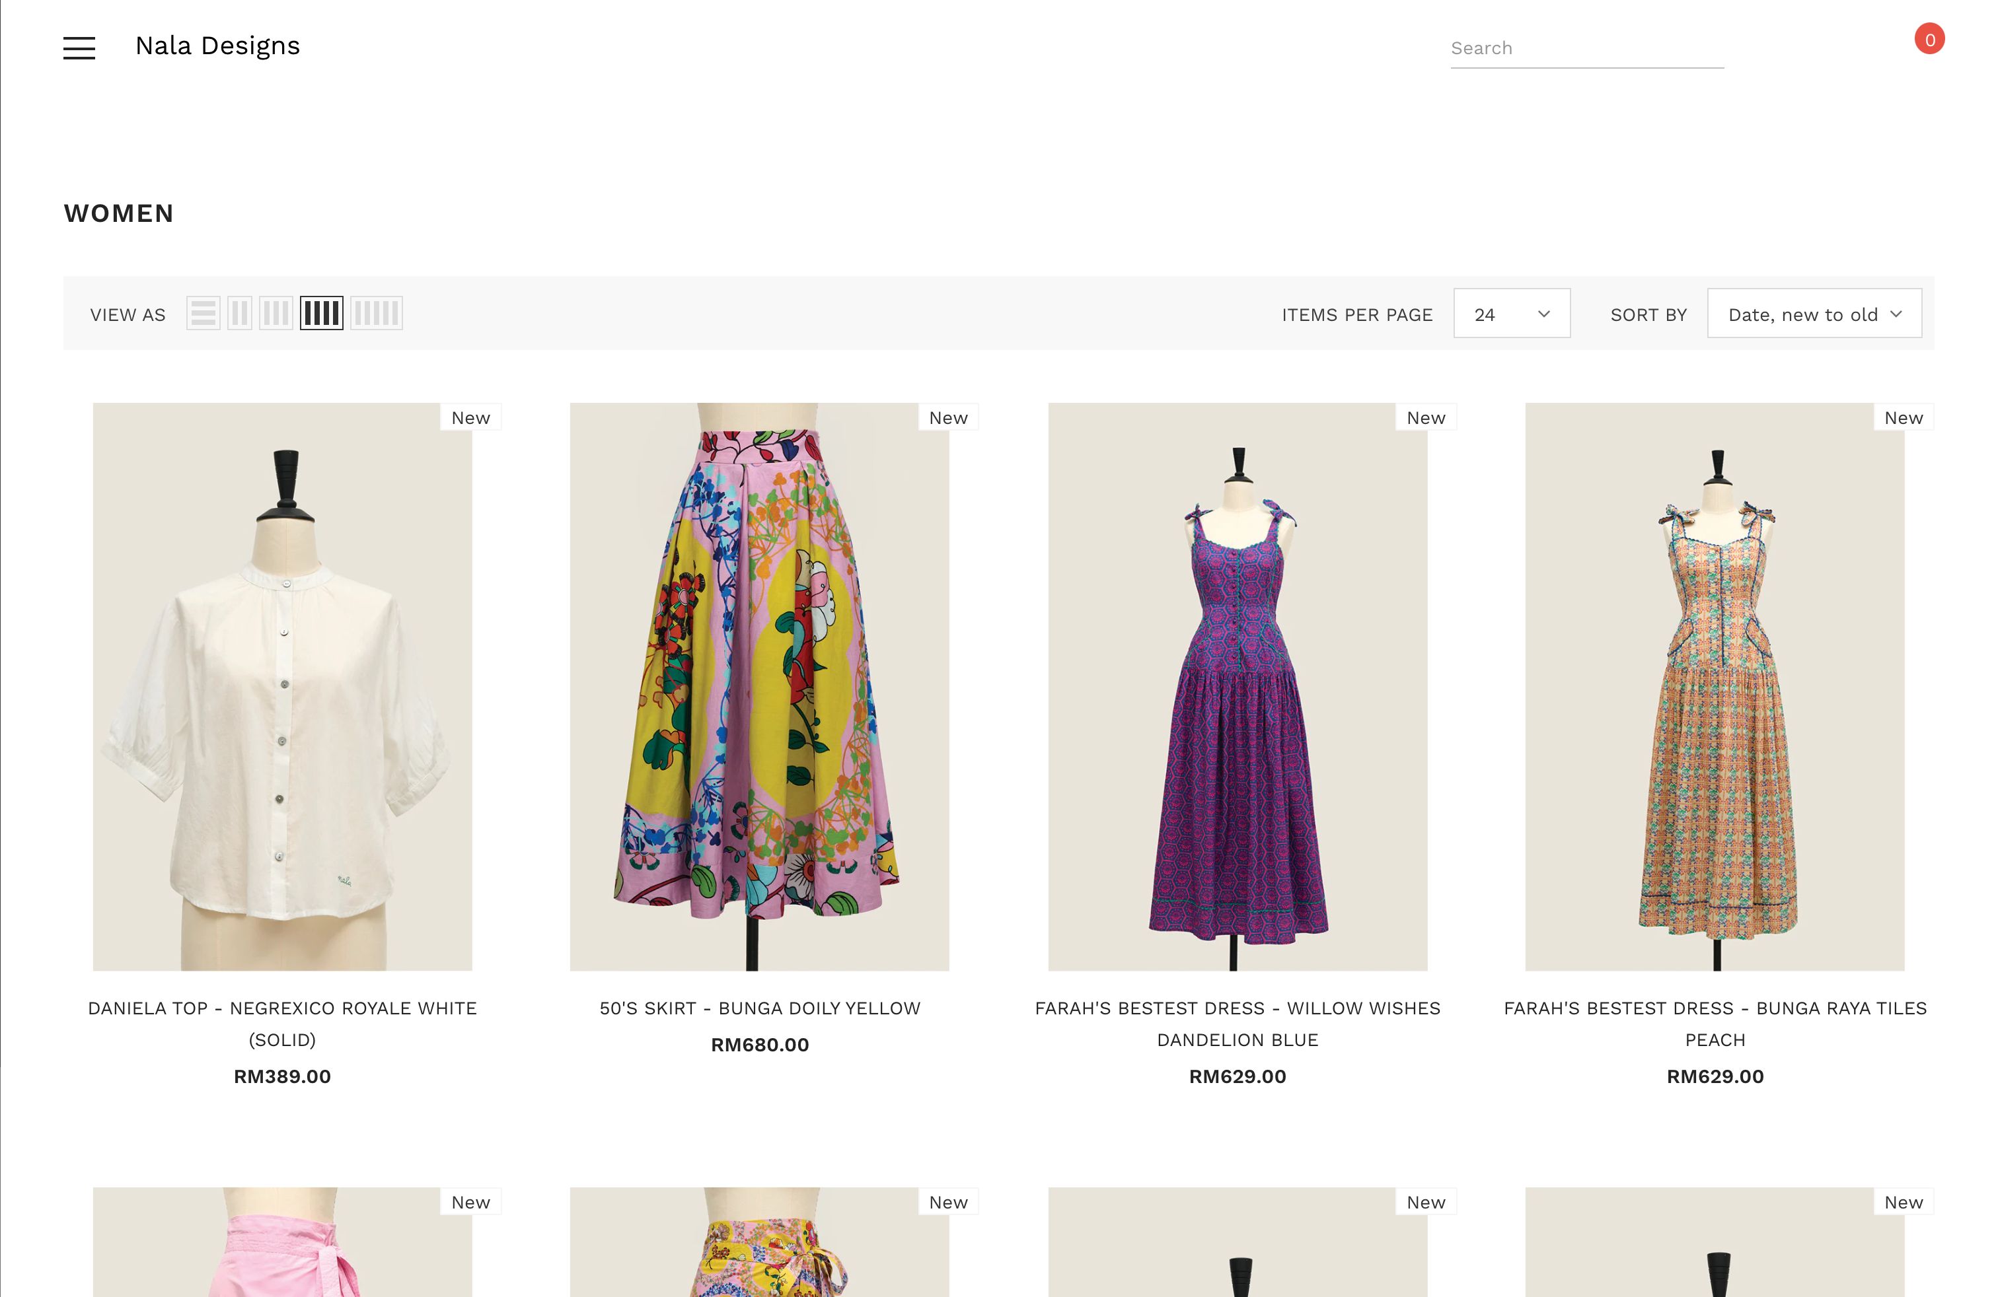Switch to five-column grid view
This screenshot has height=1297, width=1998.
click(376, 314)
